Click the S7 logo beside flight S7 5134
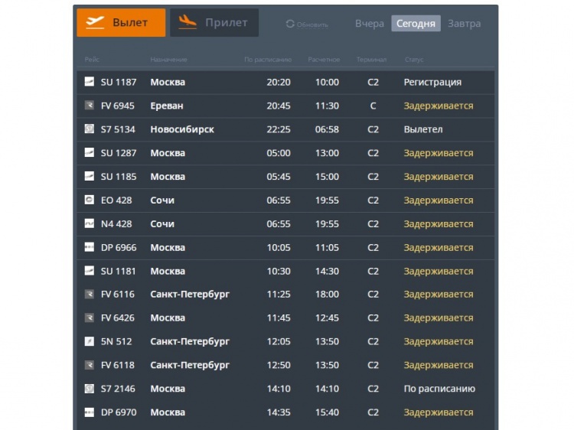This screenshot has height=430, width=574. tap(90, 129)
